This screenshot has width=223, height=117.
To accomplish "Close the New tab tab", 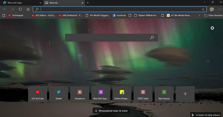I will (x=82, y=3).
